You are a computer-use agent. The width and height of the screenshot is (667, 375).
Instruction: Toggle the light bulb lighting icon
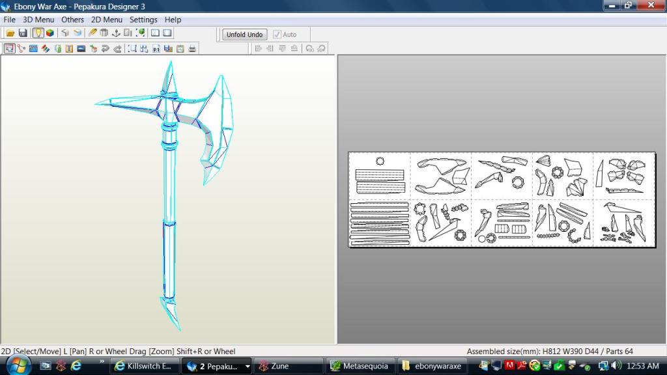[38, 33]
